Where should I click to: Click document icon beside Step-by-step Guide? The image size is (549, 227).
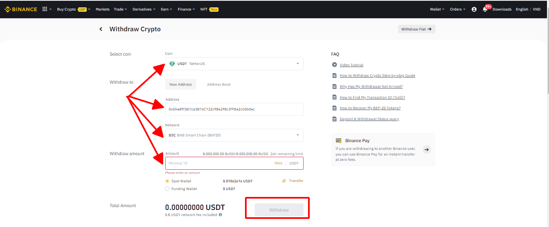335,76
